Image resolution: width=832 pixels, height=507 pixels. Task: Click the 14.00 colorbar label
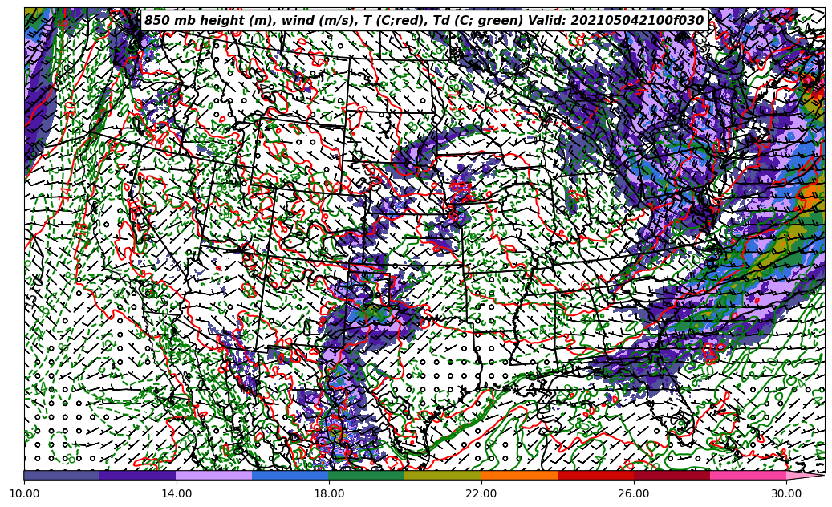point(177,493)
